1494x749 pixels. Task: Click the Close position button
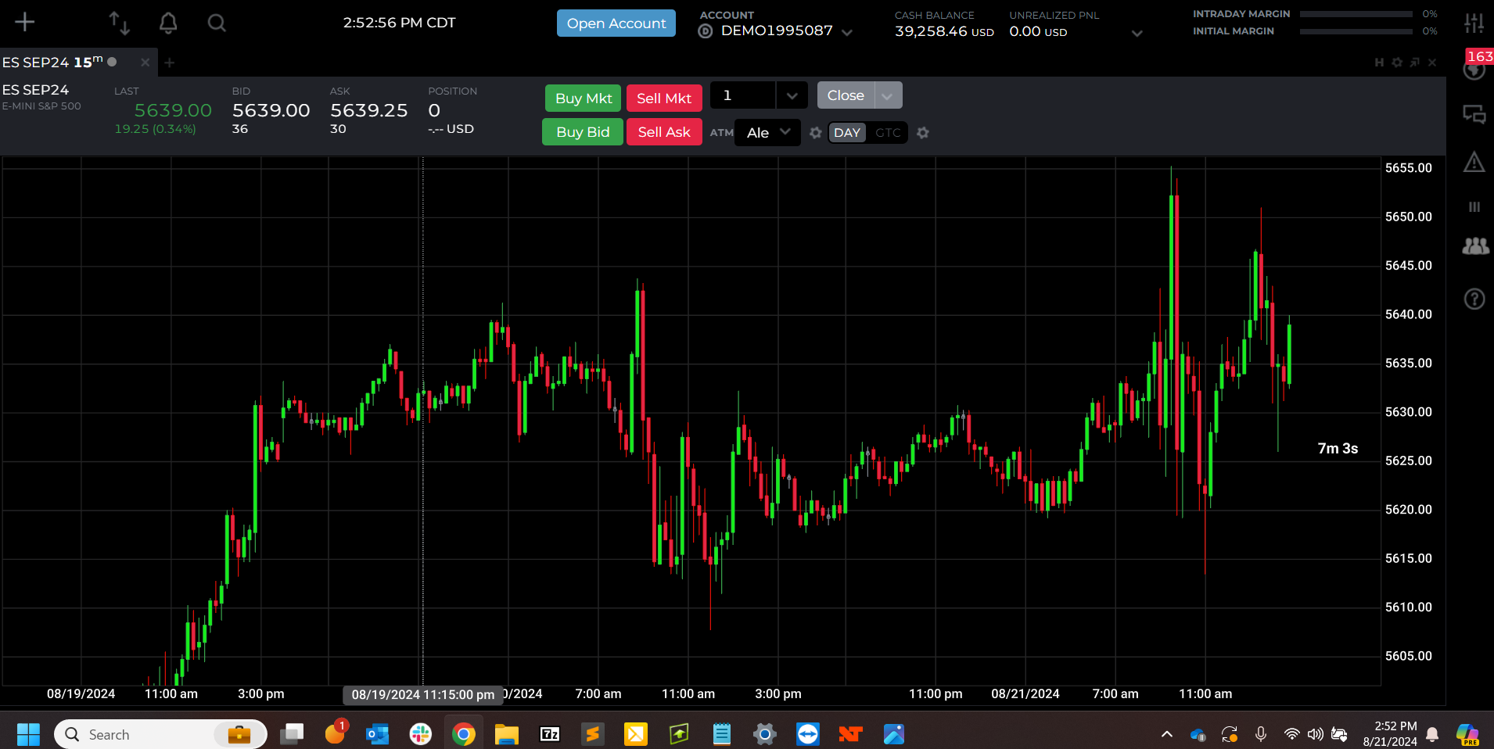(x=846, y=95)
